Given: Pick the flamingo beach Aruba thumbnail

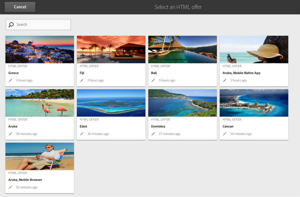Looking at the screenshot, I should [x=40, y=103].
